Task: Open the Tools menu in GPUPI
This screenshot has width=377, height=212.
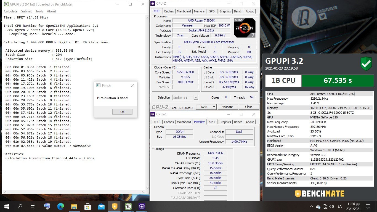Action: point(39,11)
